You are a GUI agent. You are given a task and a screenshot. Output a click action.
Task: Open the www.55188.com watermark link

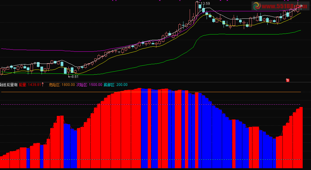285,6
